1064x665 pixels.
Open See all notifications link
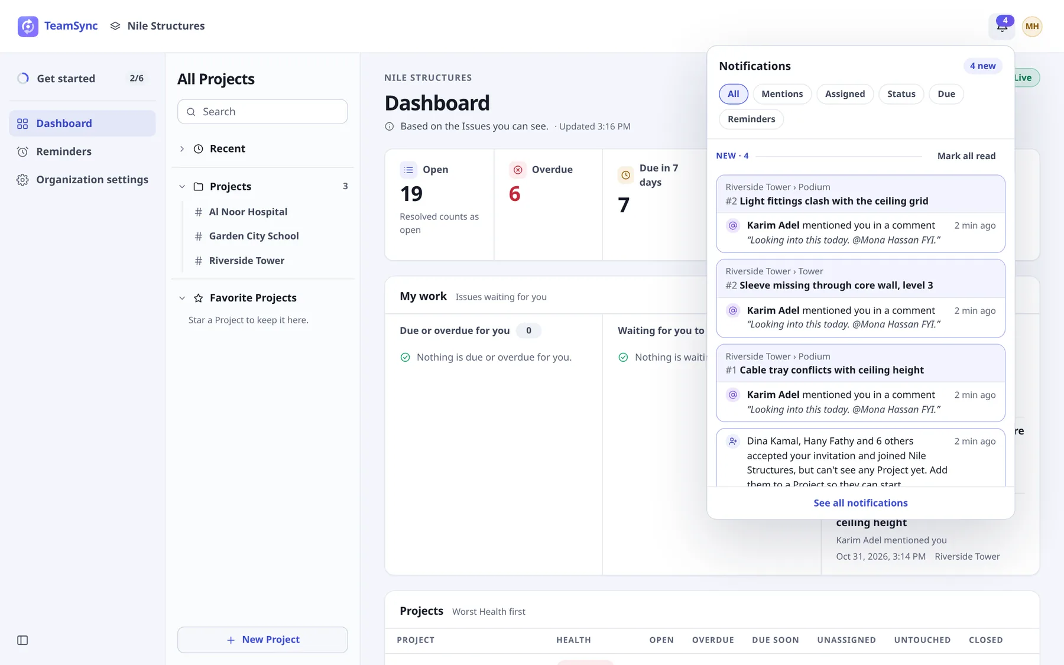860,503
